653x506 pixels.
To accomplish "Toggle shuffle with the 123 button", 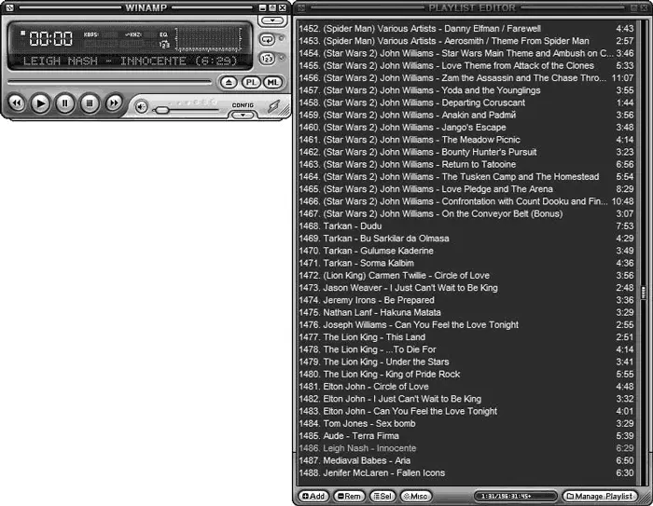I will tap(270, 58).
